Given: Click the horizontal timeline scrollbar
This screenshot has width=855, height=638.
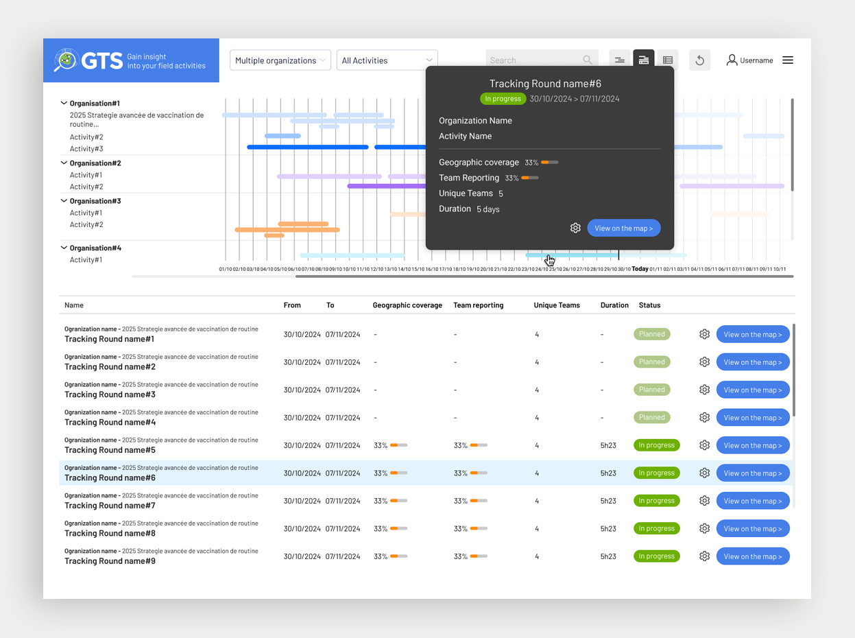Looking at the screenshot, I should coord(544,276).
